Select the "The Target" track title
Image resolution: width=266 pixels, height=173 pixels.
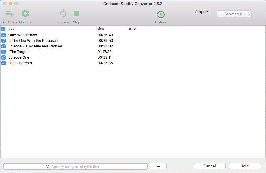19,52
